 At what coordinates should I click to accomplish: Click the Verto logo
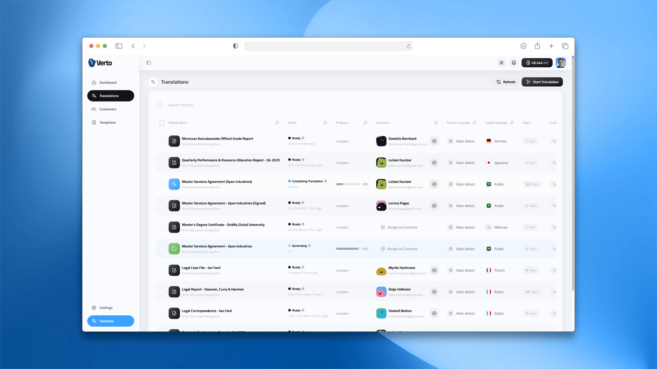[x=100, y=63]
